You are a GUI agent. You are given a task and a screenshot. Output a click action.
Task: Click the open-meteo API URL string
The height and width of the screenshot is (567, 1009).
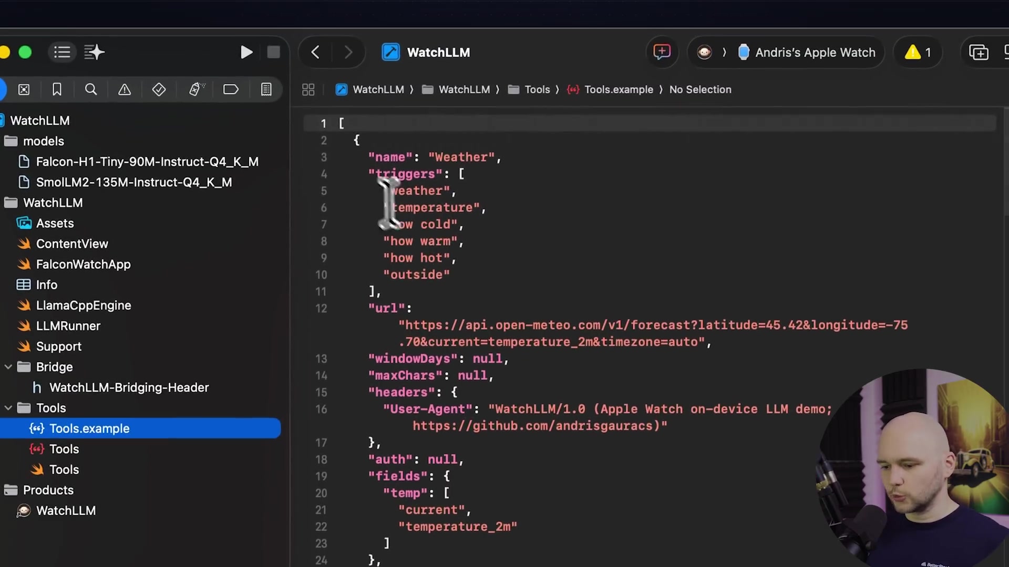point(653,333)
